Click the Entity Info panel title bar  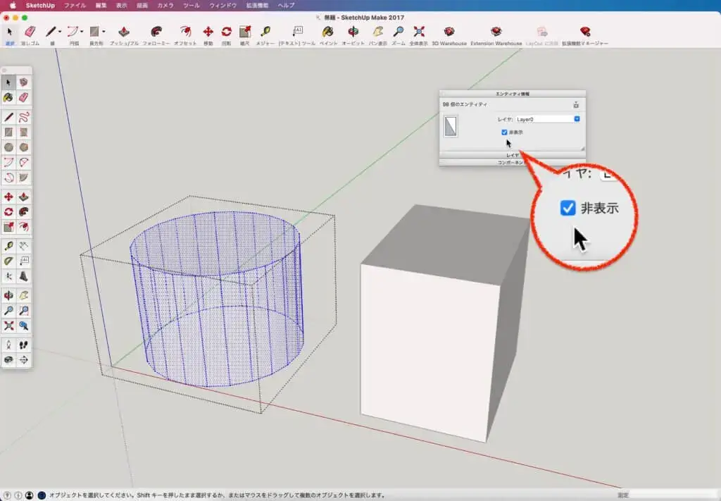pos(513,94)
